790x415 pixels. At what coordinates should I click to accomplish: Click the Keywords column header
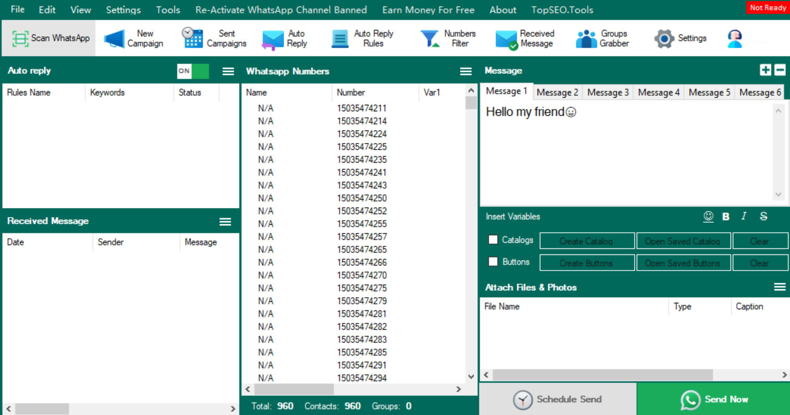129,92
